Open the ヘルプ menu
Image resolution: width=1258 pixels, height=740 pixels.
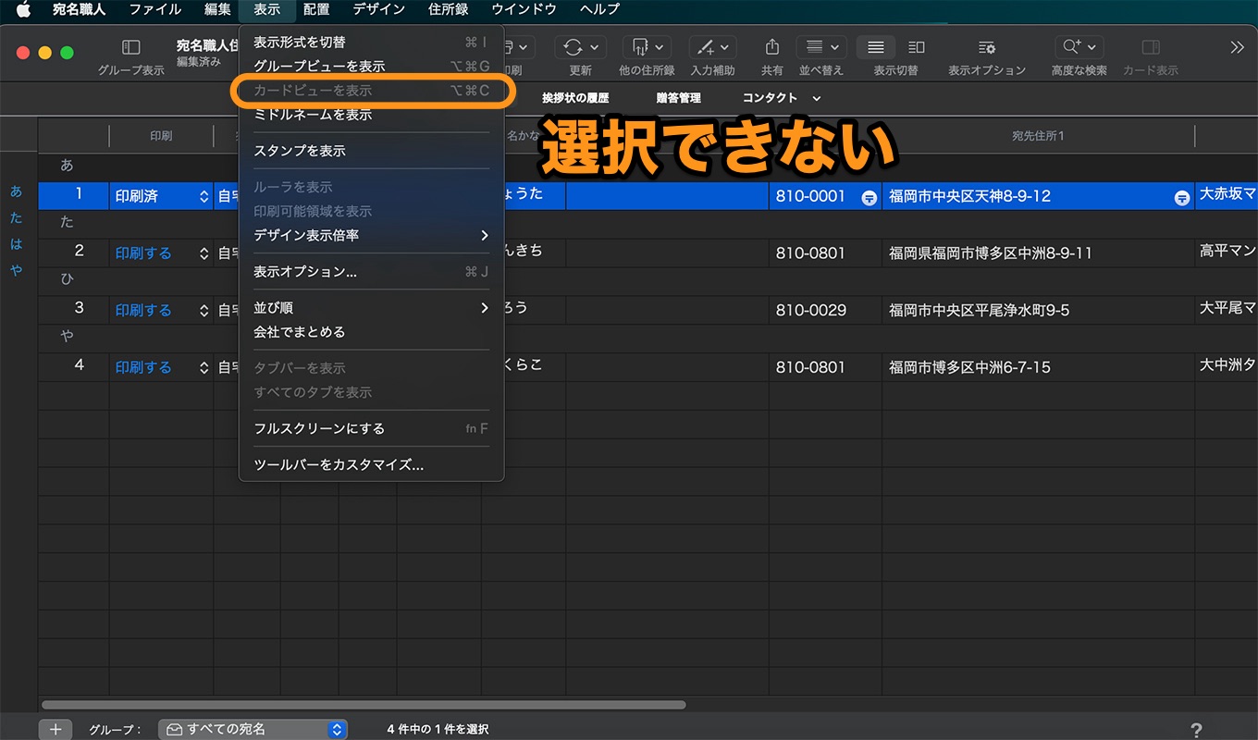pos(599,9)
